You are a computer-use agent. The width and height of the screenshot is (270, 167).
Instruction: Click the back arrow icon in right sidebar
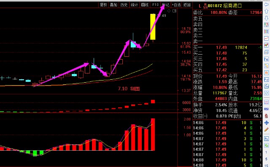pyautogui.click(x=266, y=5)
